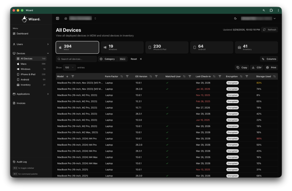Remove the category filter with Reset X
The image size is (292, 191).
click(141, 59)
